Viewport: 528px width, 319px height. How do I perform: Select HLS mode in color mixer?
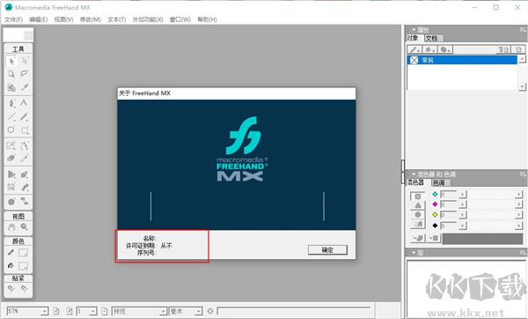418,214
